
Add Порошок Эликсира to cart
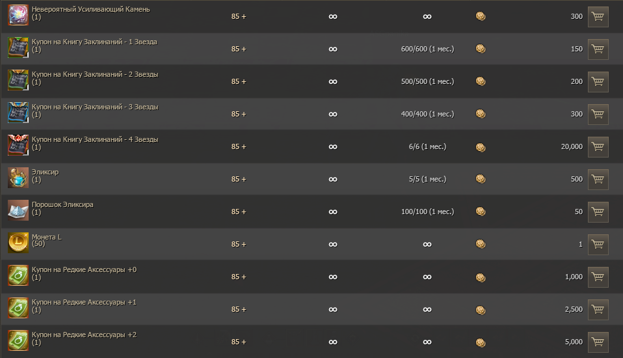pos(598,212)
